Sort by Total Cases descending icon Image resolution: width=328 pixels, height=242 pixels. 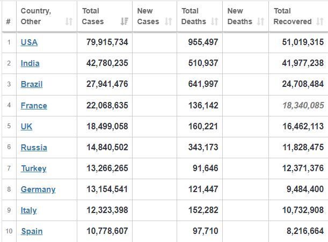point(125,21)
